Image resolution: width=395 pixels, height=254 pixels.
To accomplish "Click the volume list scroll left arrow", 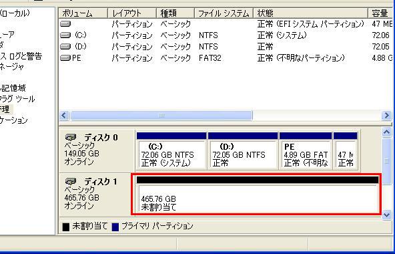I will pyautogui.click(x=64, y=116).
